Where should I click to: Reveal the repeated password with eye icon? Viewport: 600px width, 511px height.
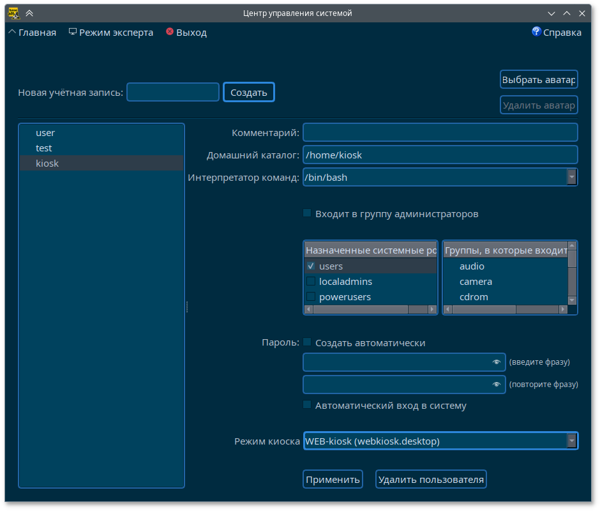pos(497,385)
